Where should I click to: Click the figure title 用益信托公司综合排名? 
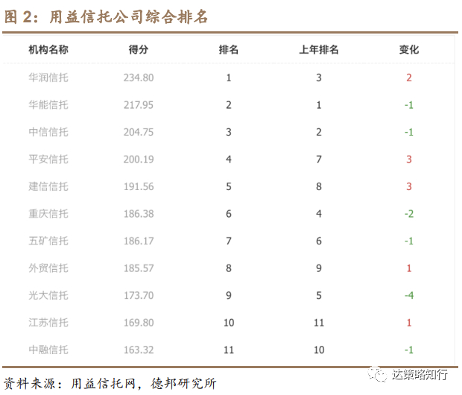(x=129, y=16)
